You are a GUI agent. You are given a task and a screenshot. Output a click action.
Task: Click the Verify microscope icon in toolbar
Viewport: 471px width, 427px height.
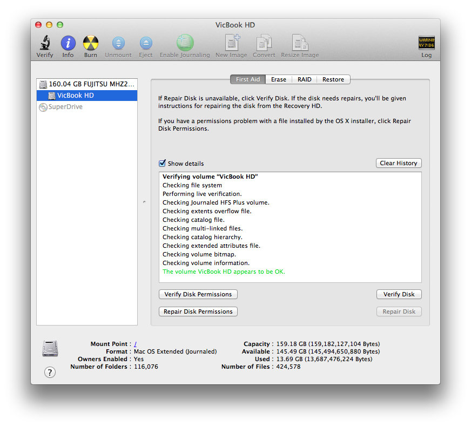click(45, 43)
